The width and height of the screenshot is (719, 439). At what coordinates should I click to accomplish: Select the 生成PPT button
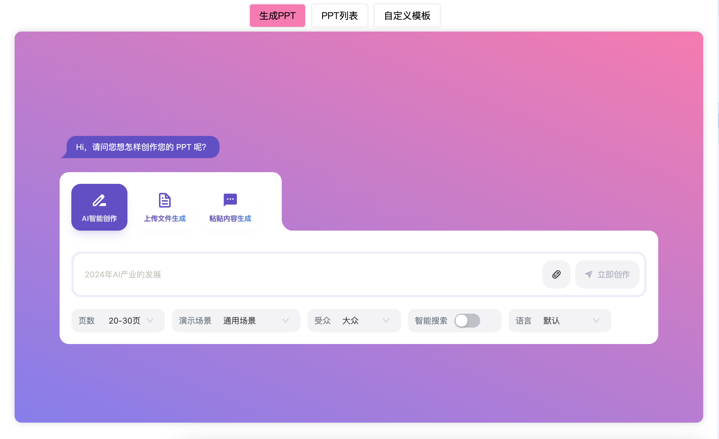tap(277, 15)
